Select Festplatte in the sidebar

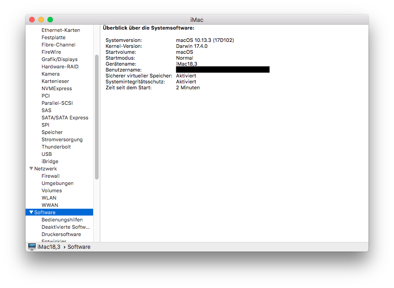(x=53, y=37)
